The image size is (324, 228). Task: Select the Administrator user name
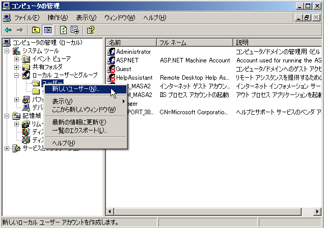click(x=133, y=52)
